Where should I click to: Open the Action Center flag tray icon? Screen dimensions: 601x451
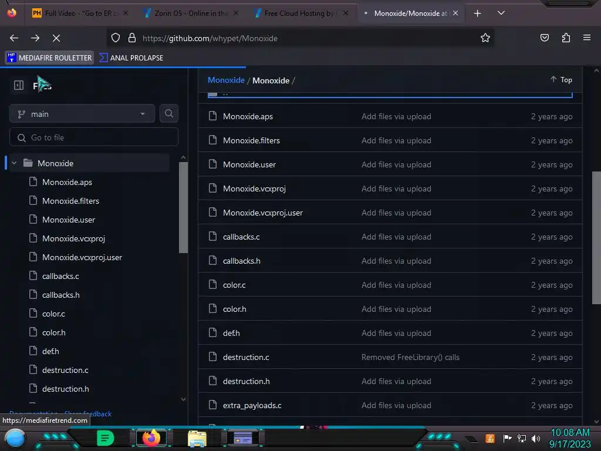pos(508,438)
